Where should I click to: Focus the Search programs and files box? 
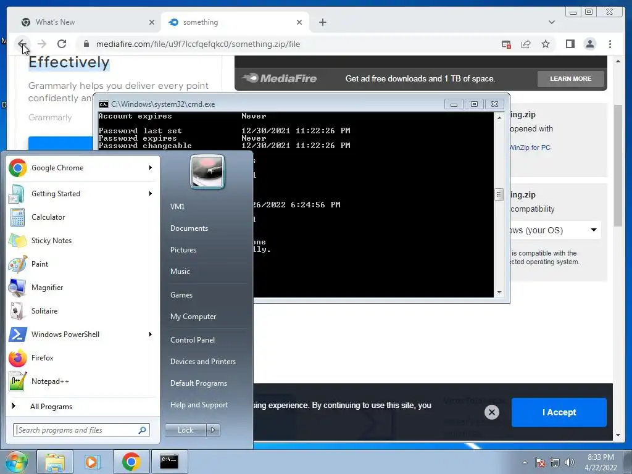(x=81, y=430)
